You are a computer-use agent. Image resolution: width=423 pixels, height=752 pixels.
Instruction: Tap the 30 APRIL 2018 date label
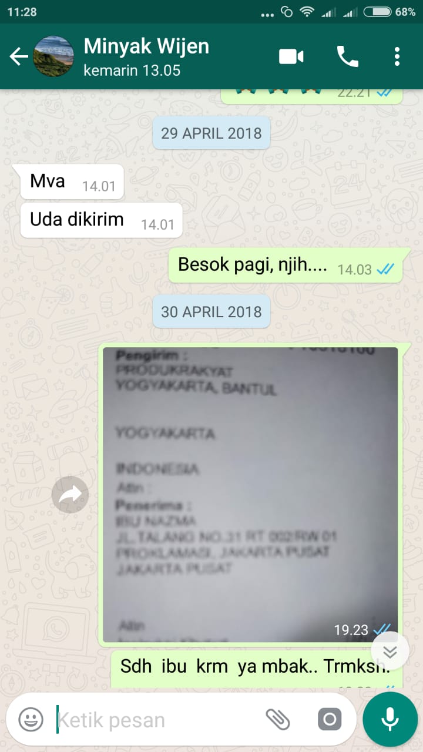tap(211, 311)
